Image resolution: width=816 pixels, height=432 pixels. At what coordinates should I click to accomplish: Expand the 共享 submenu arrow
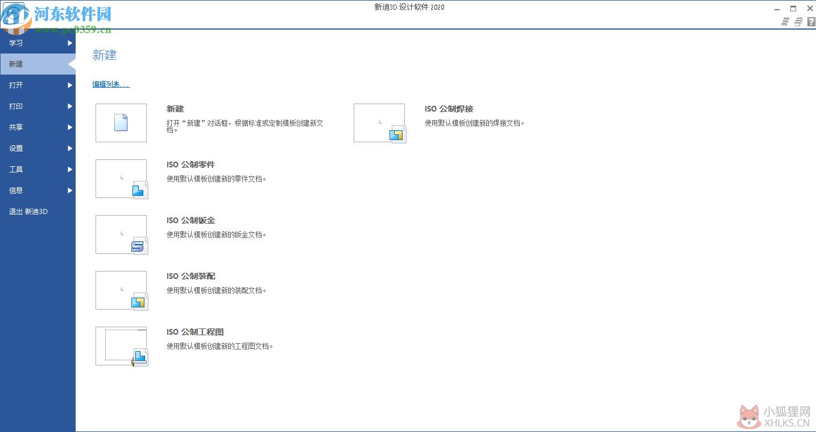[x=70, y=127]
